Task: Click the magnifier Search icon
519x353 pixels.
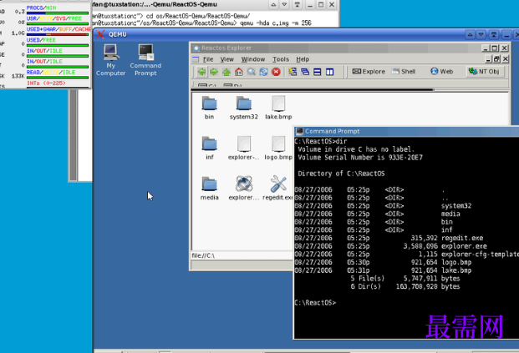Action: click(x=252, y=72)
